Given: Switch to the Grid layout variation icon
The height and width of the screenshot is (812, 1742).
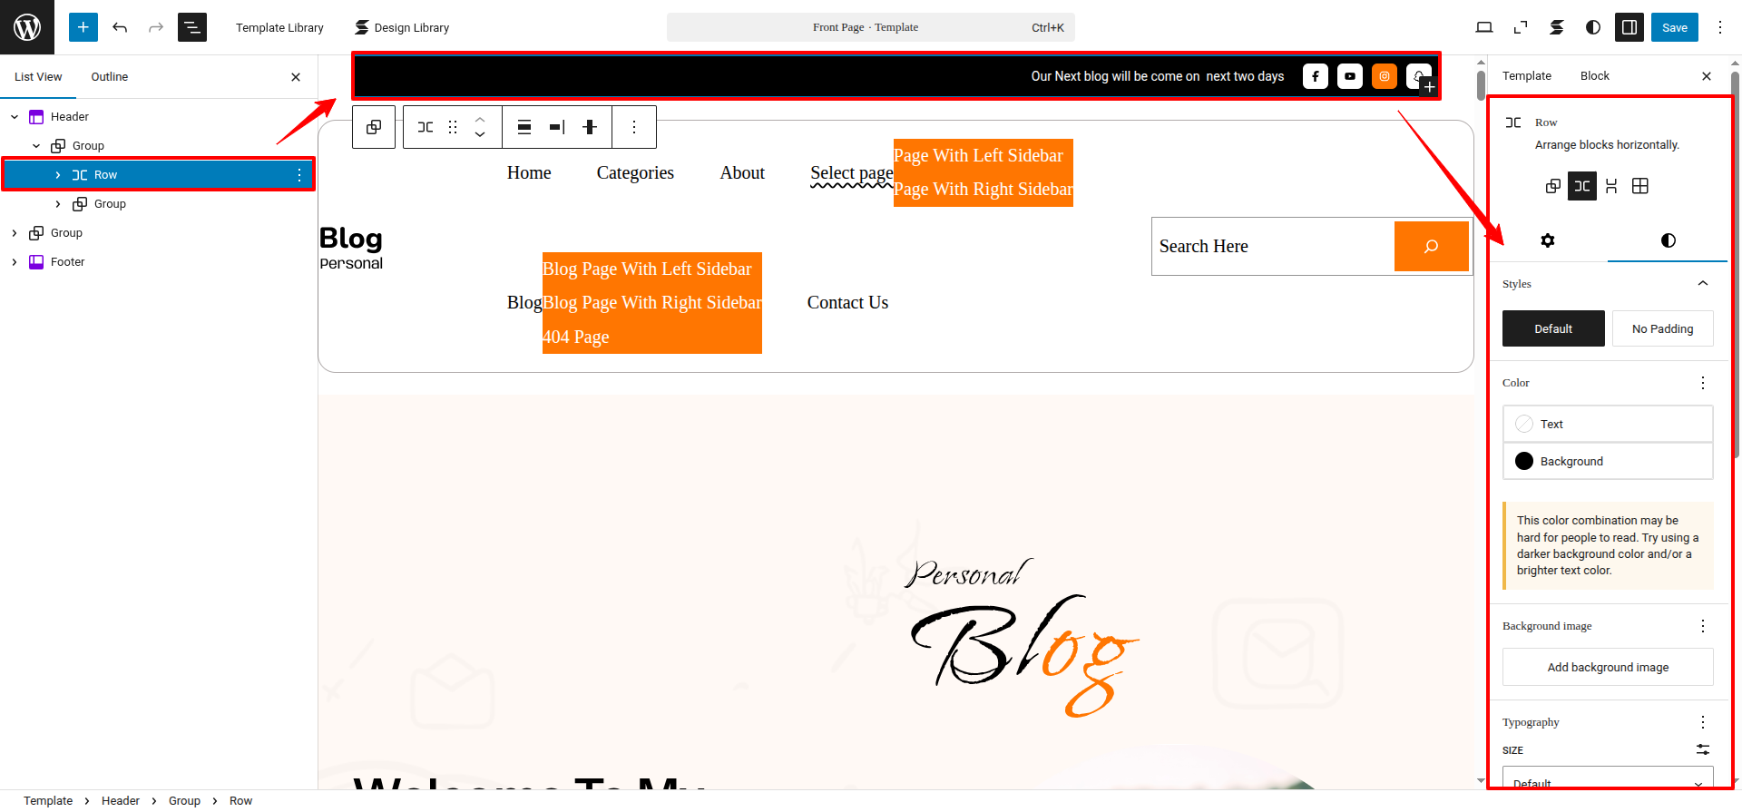Looking at the screenshot, I should 1639,186.
